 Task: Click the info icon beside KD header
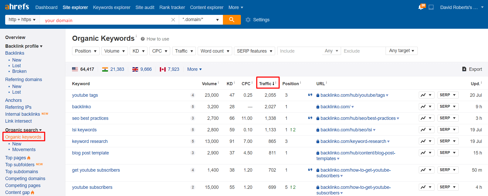click(234, 82)
